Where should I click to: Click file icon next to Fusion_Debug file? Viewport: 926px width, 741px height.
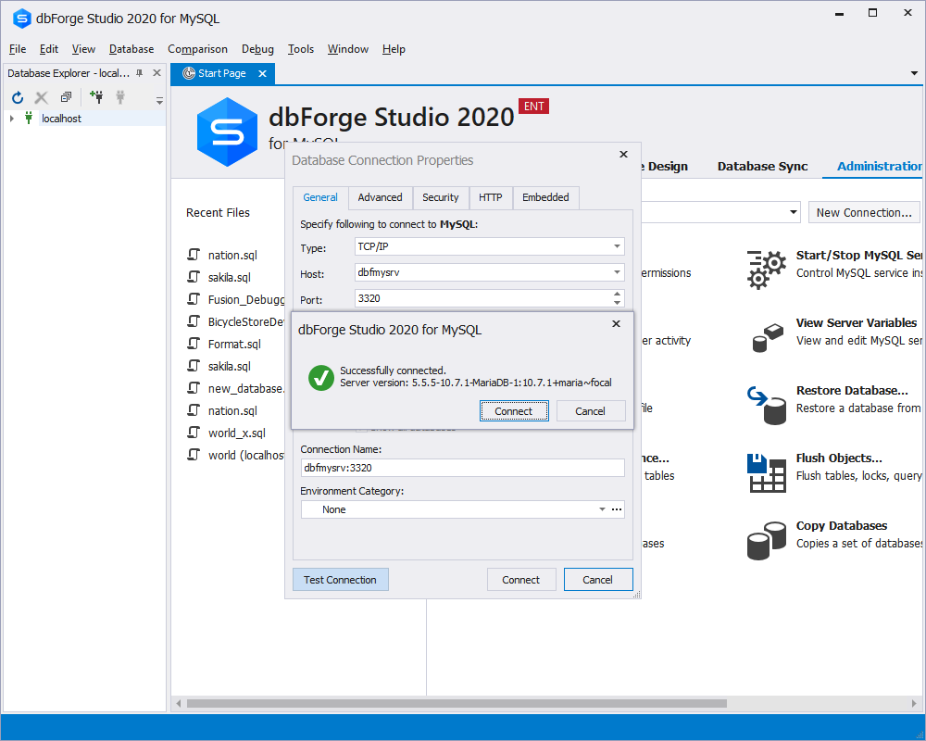tap(194, 299)
